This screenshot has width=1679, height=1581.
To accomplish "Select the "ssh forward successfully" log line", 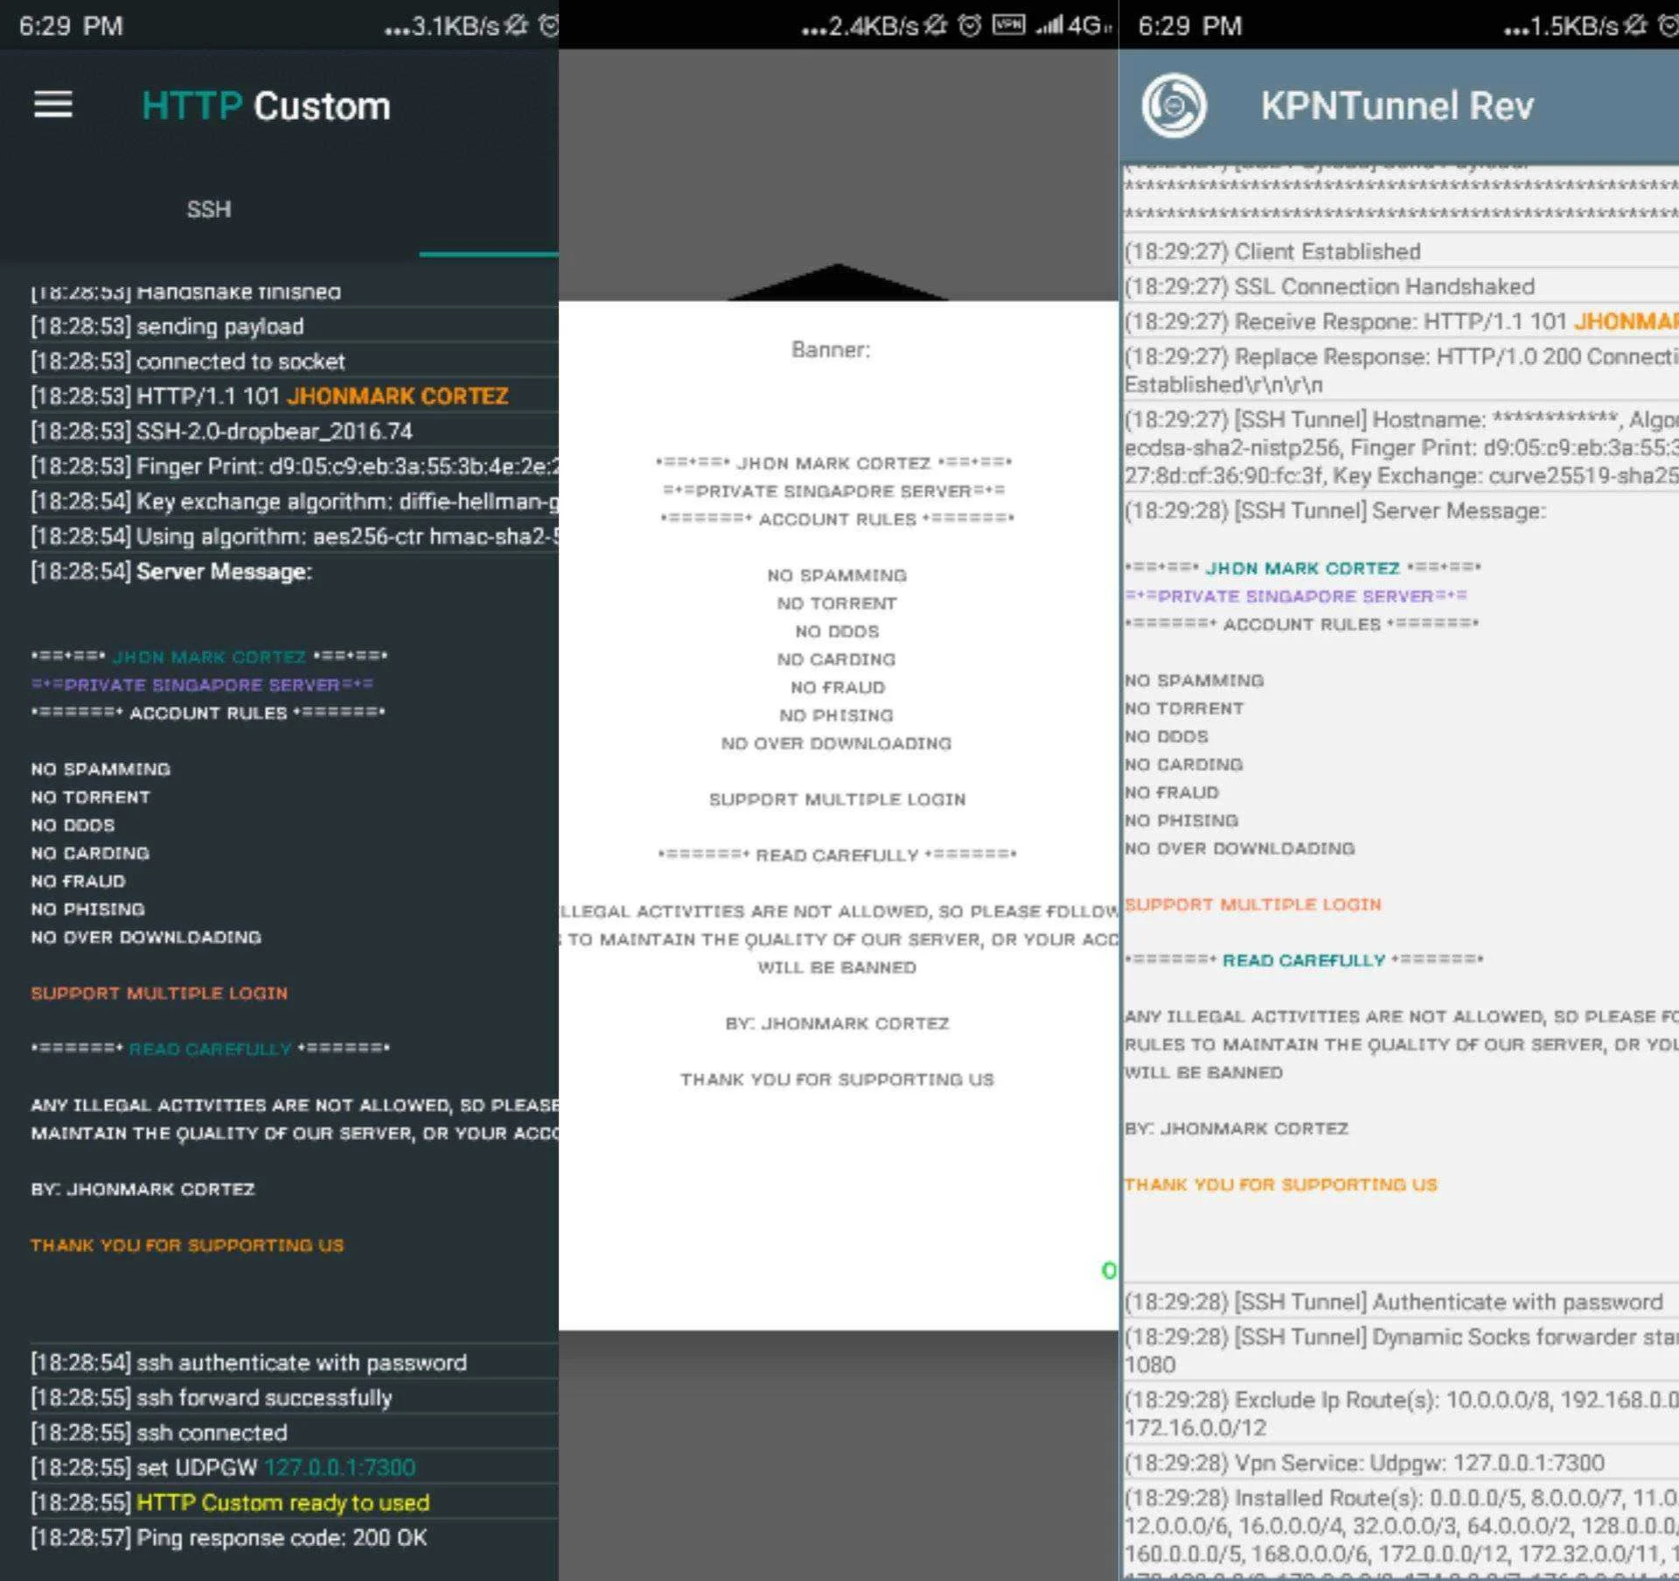I will (x=294, y=1397).
